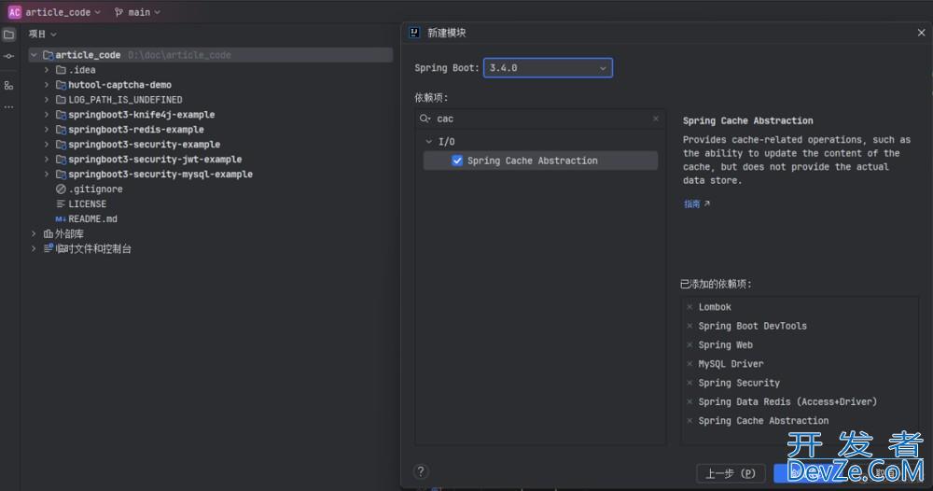Expand hutool-captcha-demo module
Image resolution: width=933 pixels, height=491 pixels.
[x=47, y=85]
